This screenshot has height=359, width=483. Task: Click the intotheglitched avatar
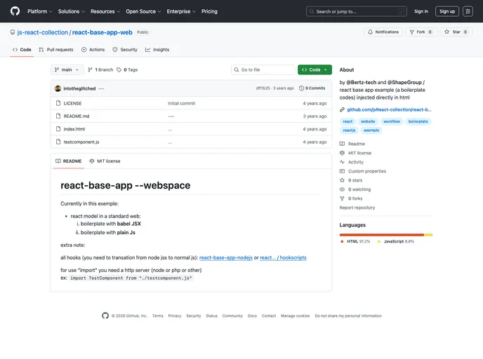pos(58,88)
